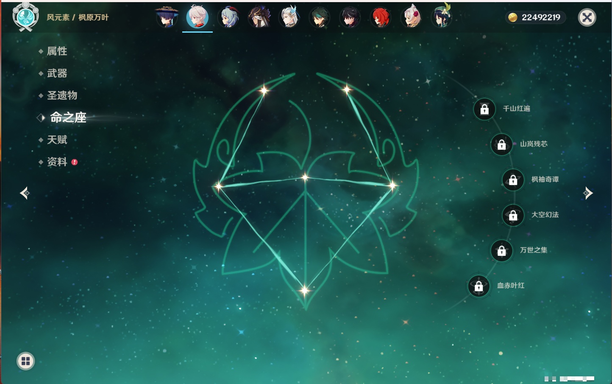
Task: Select the avatar with the rose hair ornament
Action: point(411,17)
